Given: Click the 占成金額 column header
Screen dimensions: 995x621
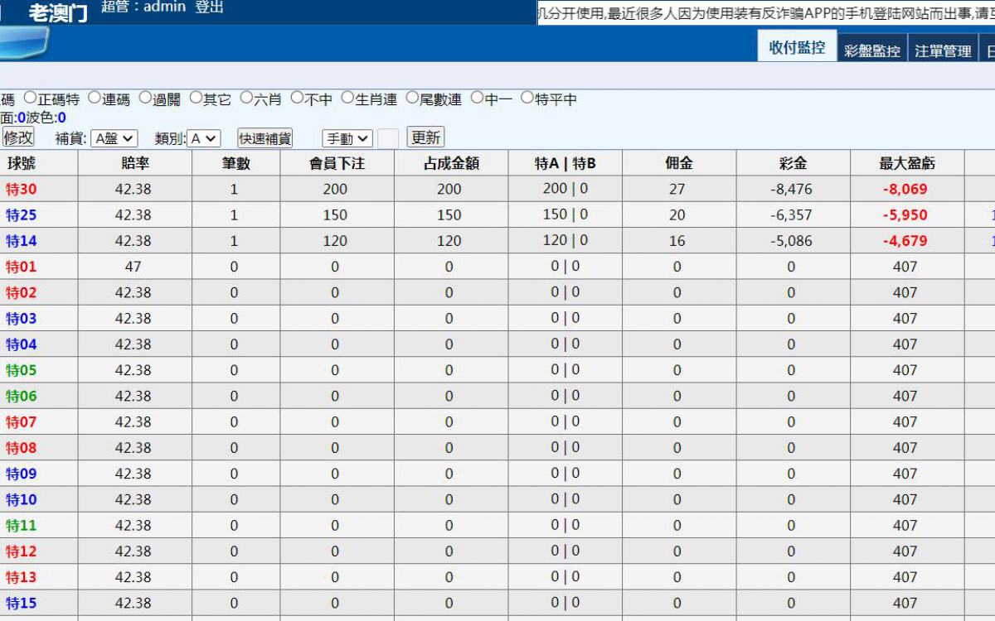Looking at the screenshot, I should pos(451,163).
